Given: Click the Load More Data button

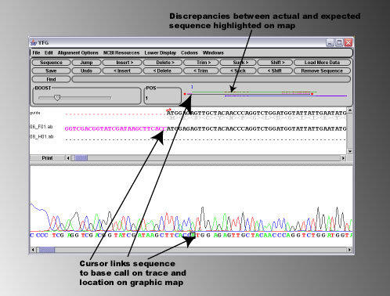Looking at the screenshot, I should coord(322,63).
